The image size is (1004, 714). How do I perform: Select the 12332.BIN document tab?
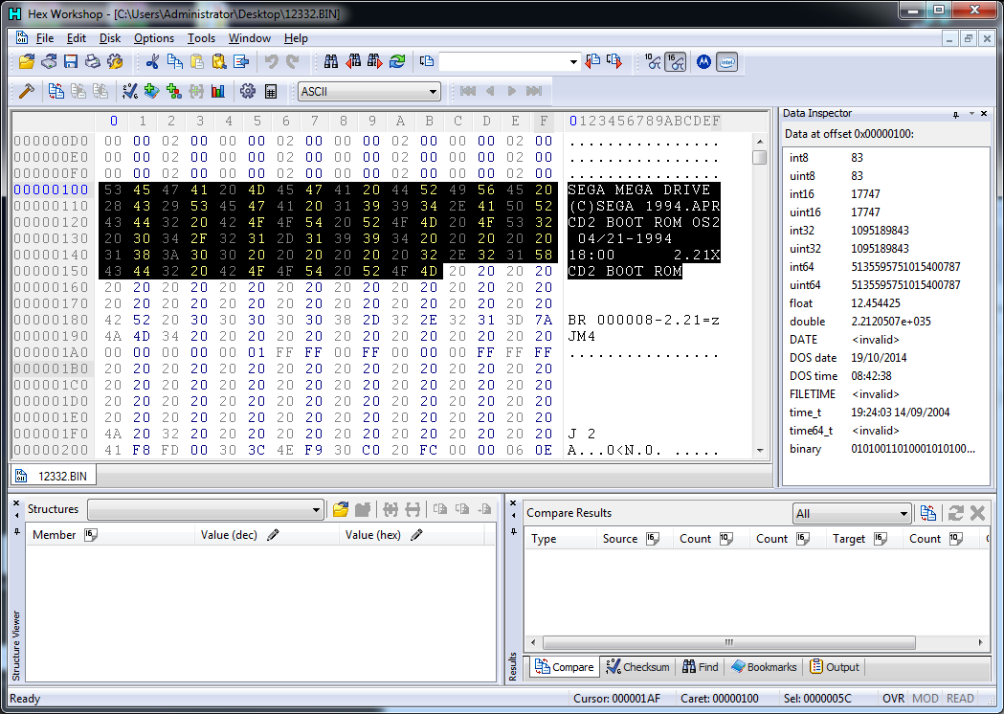coord(54,476)
